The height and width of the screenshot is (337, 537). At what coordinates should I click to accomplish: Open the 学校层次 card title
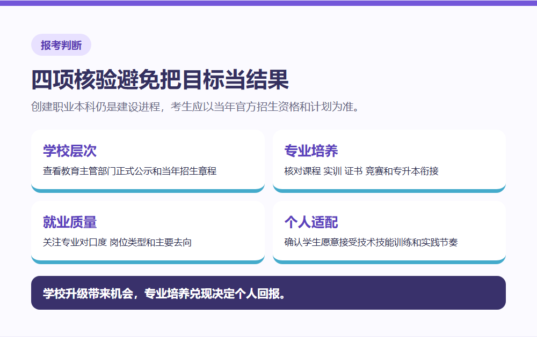[70, 151]
